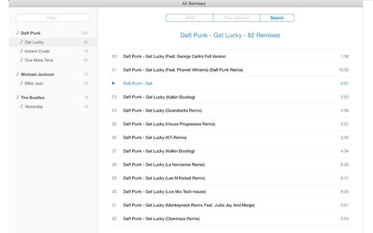Image resolution: width=373 pixels, height=233 pixels.
Task: Click the 221 count next to Daft Punk
Action: pos(85,33)
